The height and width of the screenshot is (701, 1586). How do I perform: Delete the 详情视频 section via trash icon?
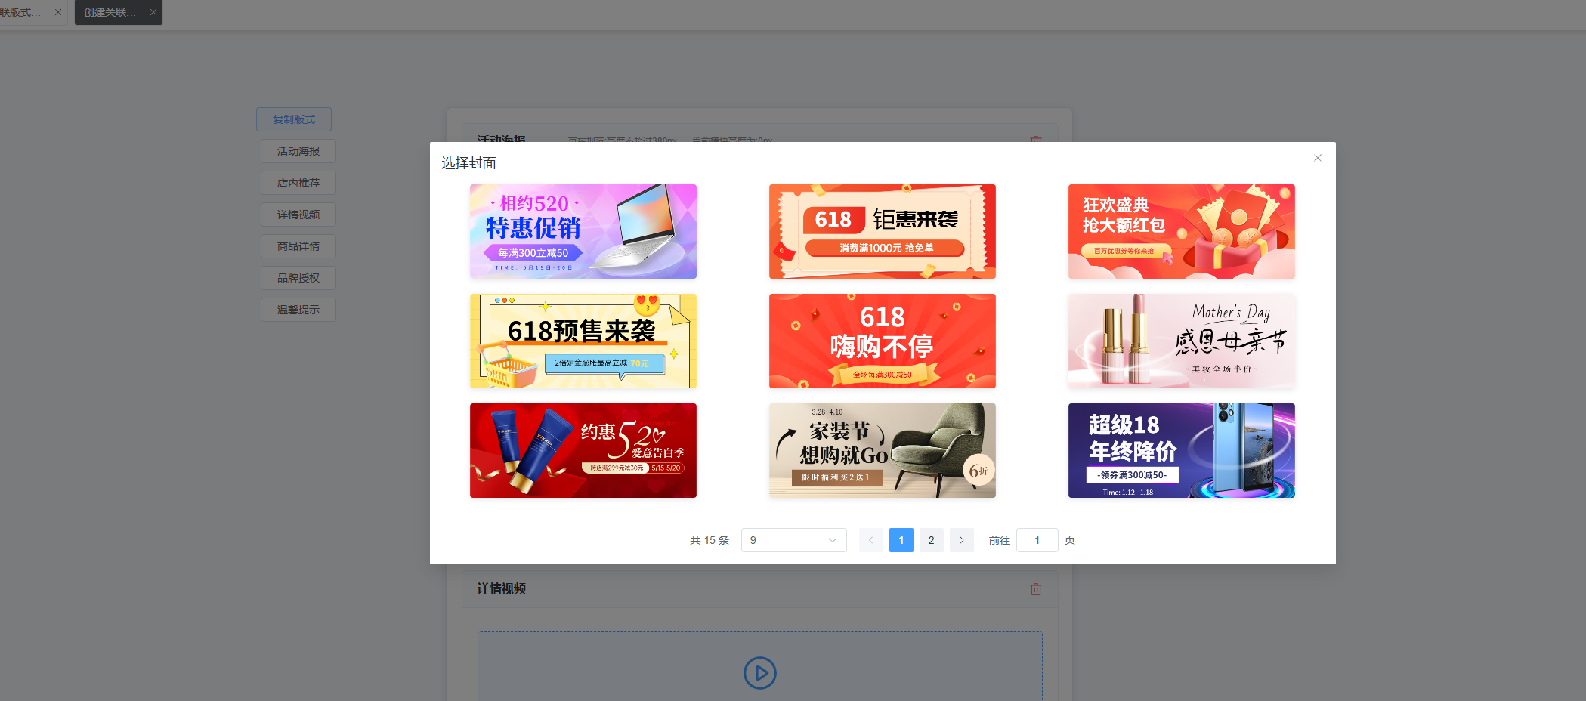coord(1035,589)
